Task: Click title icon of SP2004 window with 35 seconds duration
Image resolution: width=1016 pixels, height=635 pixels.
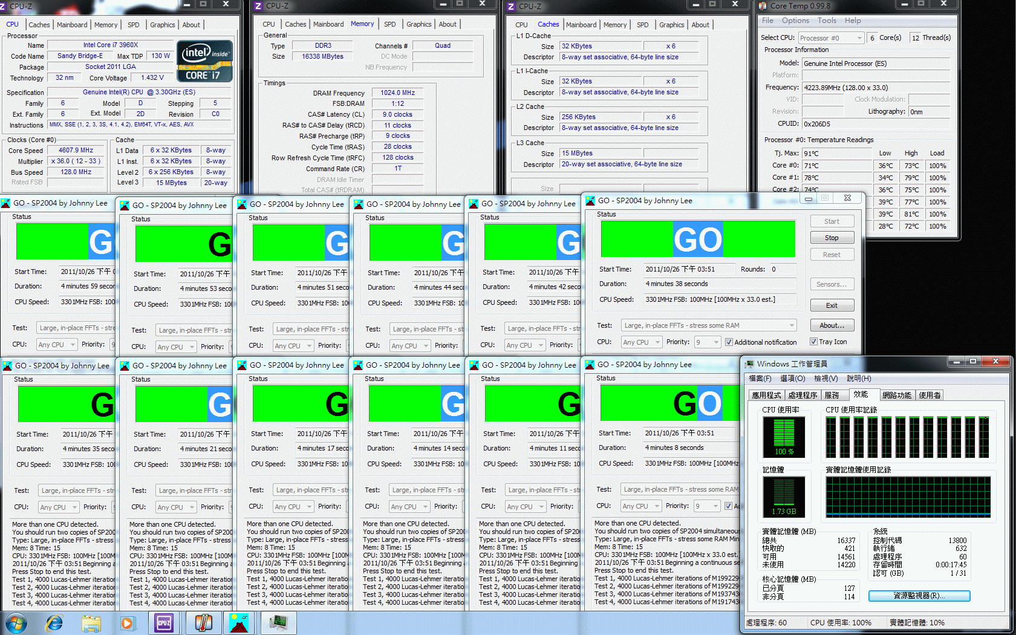Action: [8, 366]
